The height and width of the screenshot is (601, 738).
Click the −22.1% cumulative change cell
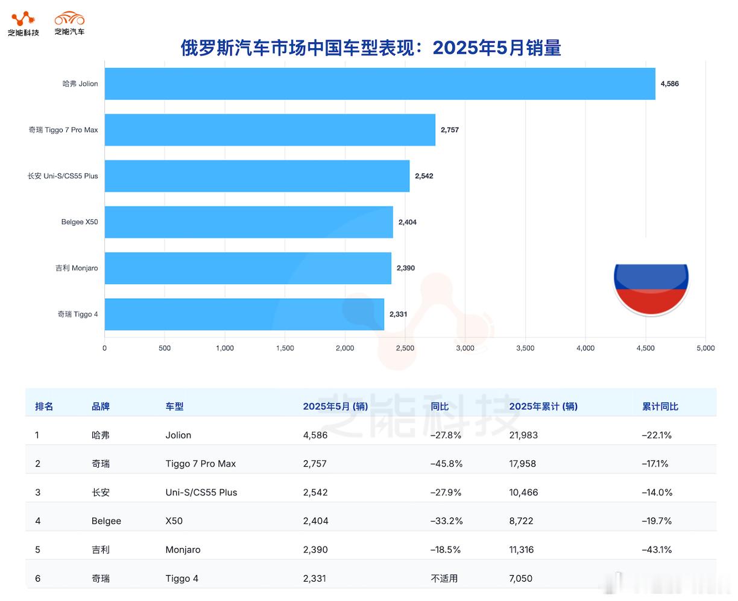(657, 435)
